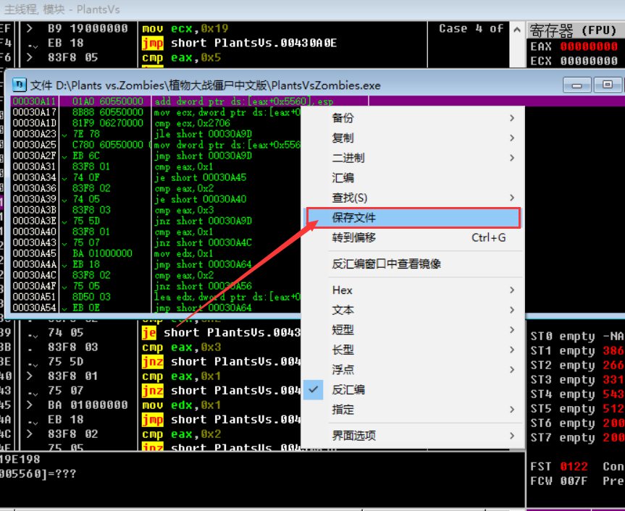Select hex bytes 'B9 19000000' in CPU window
Screen dimensions: 625x511
[88, 29]
